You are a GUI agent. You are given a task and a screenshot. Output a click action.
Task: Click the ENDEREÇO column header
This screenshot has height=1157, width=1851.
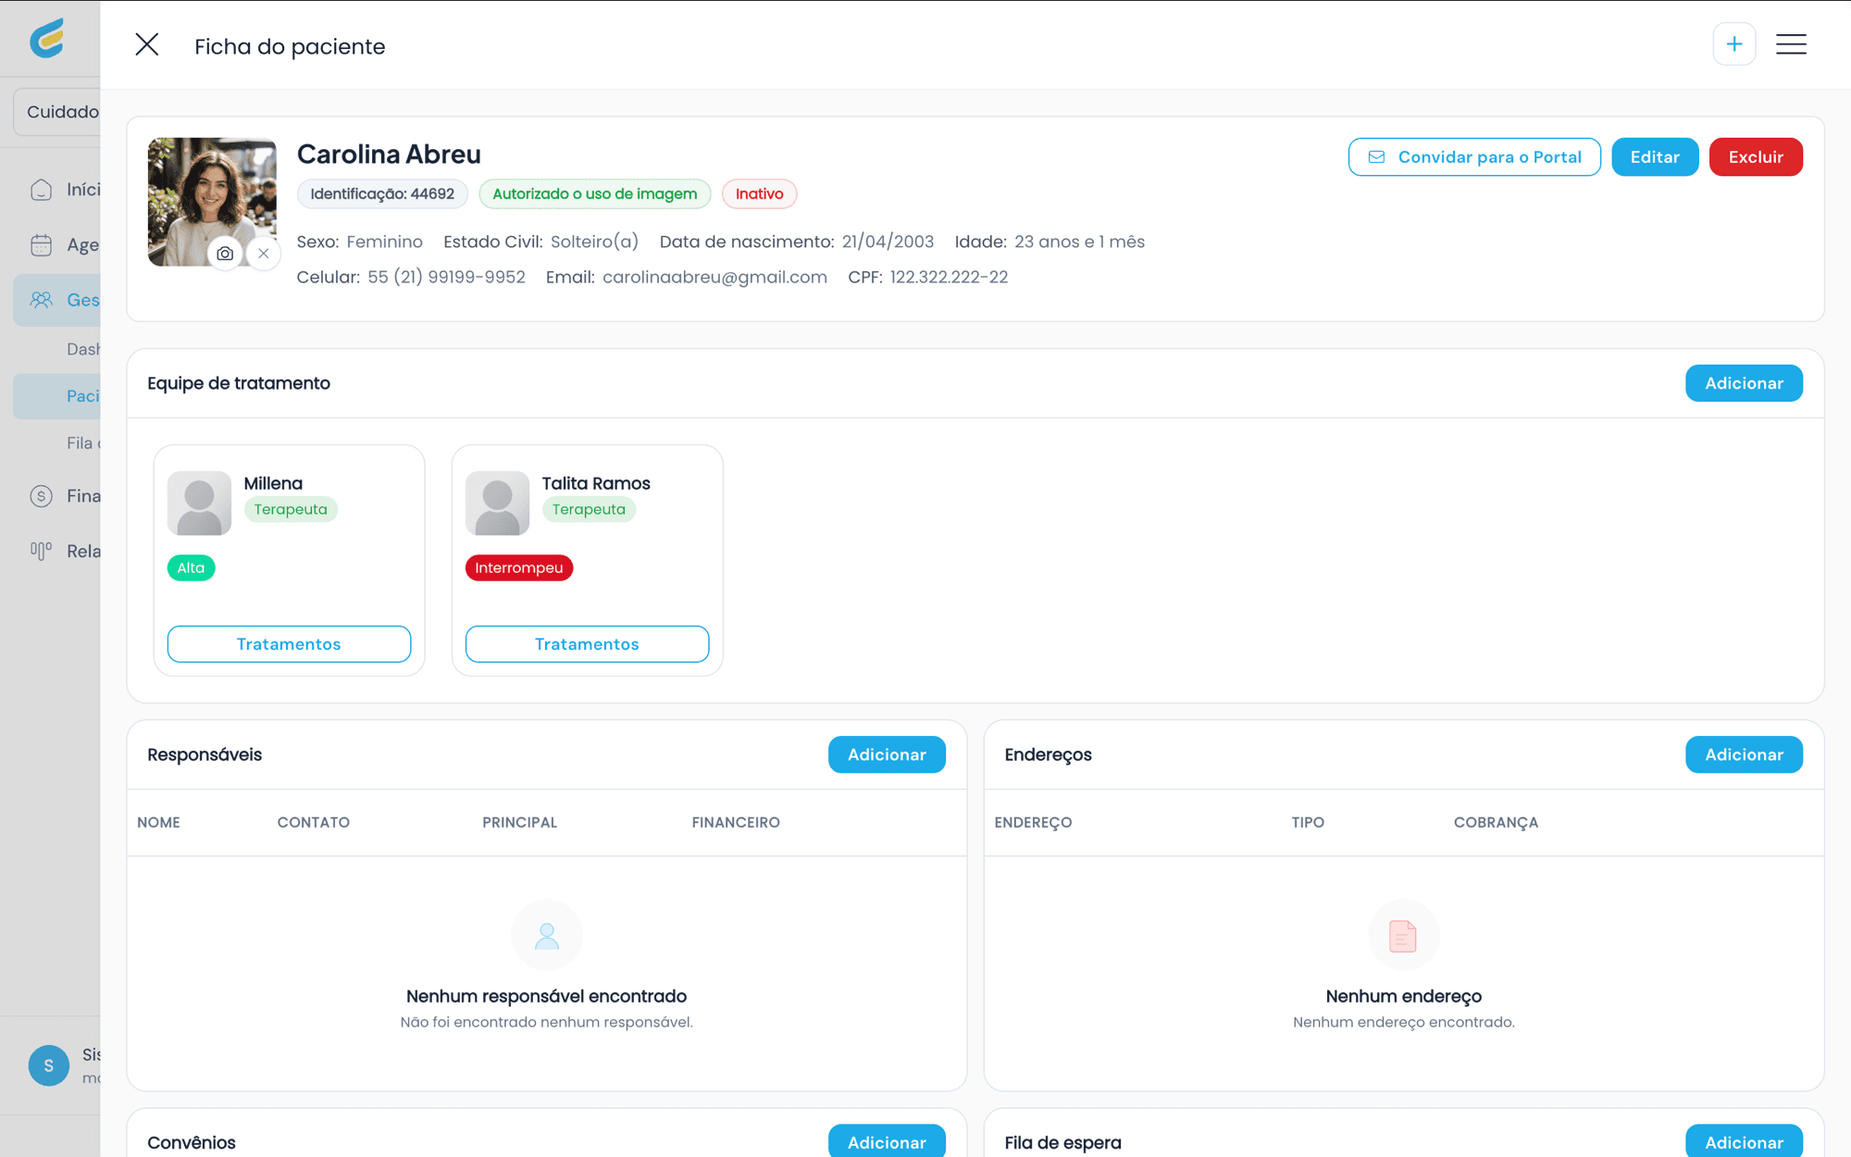click(x=1033, y=822)
